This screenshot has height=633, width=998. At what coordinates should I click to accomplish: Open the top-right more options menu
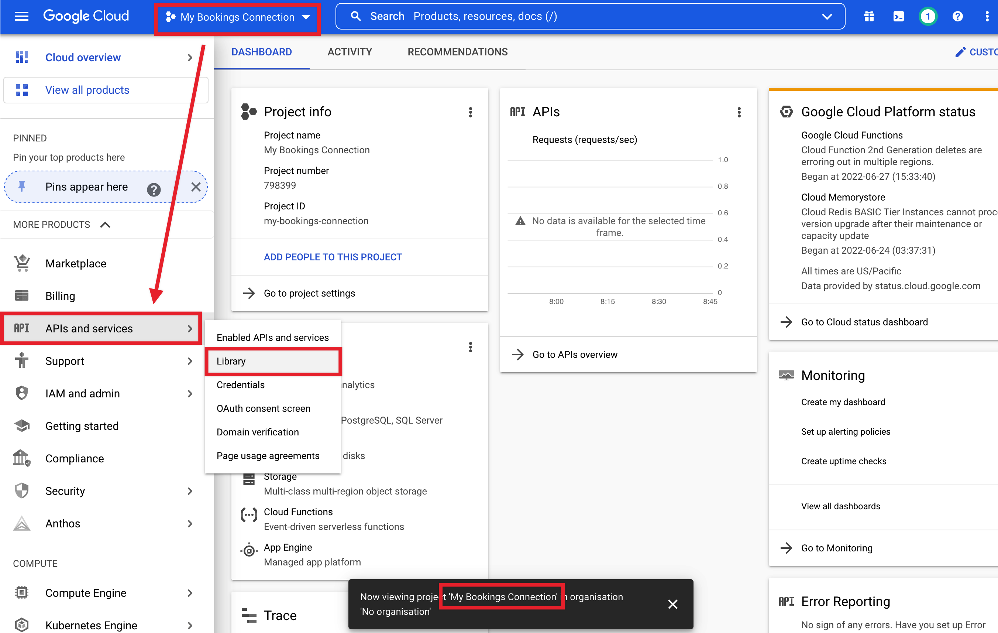point(987,16)
